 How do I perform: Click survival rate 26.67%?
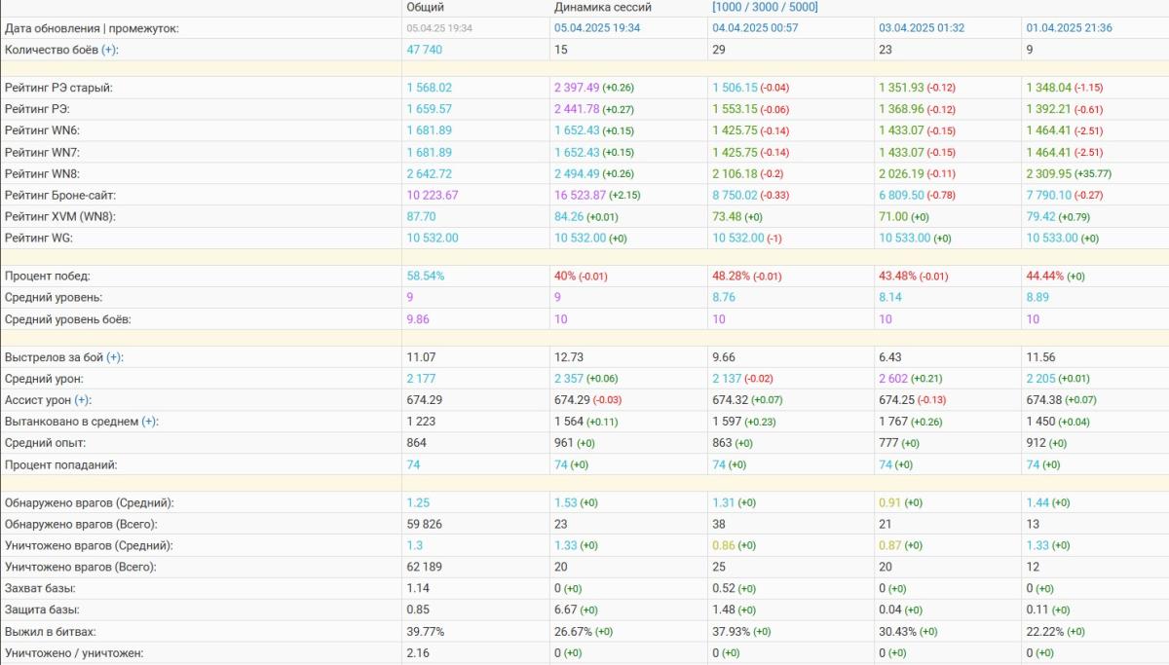pyautogui.click(x=574, y=631)
